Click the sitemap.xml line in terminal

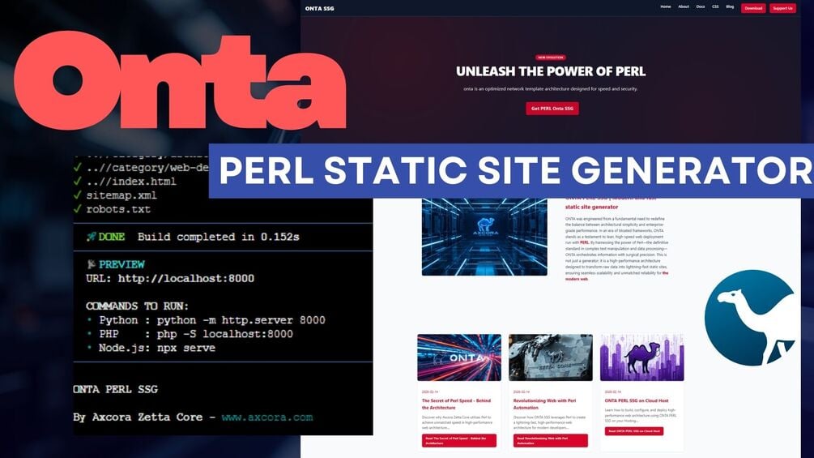[121, 195]
